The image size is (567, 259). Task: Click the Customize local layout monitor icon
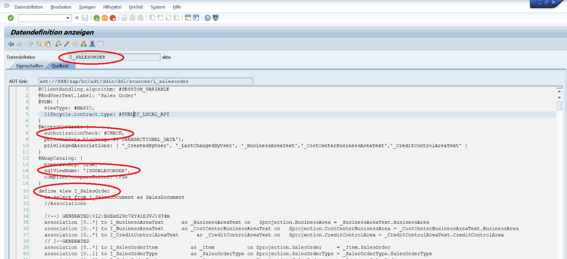216,18
